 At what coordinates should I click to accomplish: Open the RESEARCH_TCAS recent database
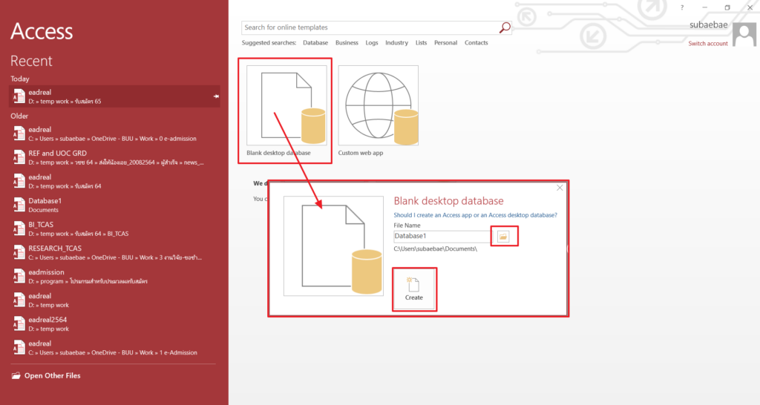click(x=55, y=248)
